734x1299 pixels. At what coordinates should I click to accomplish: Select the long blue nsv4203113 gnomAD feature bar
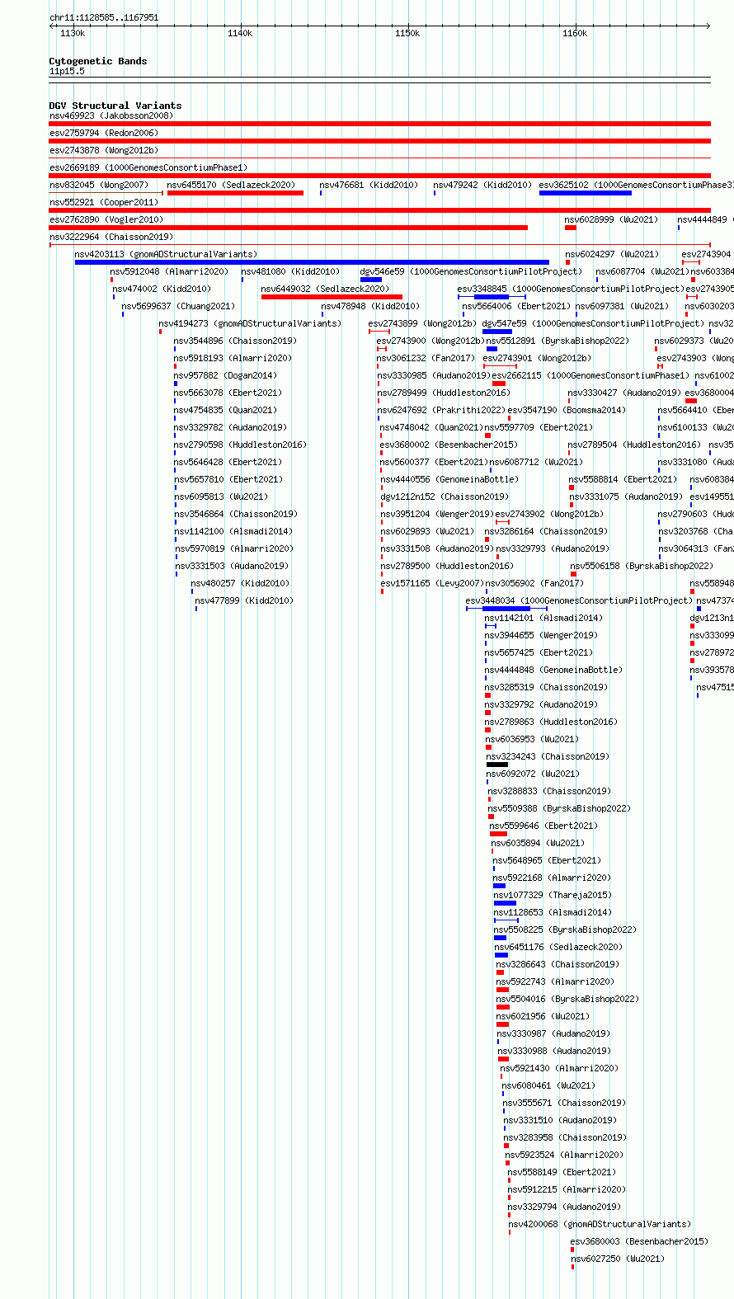click(312, 262)
